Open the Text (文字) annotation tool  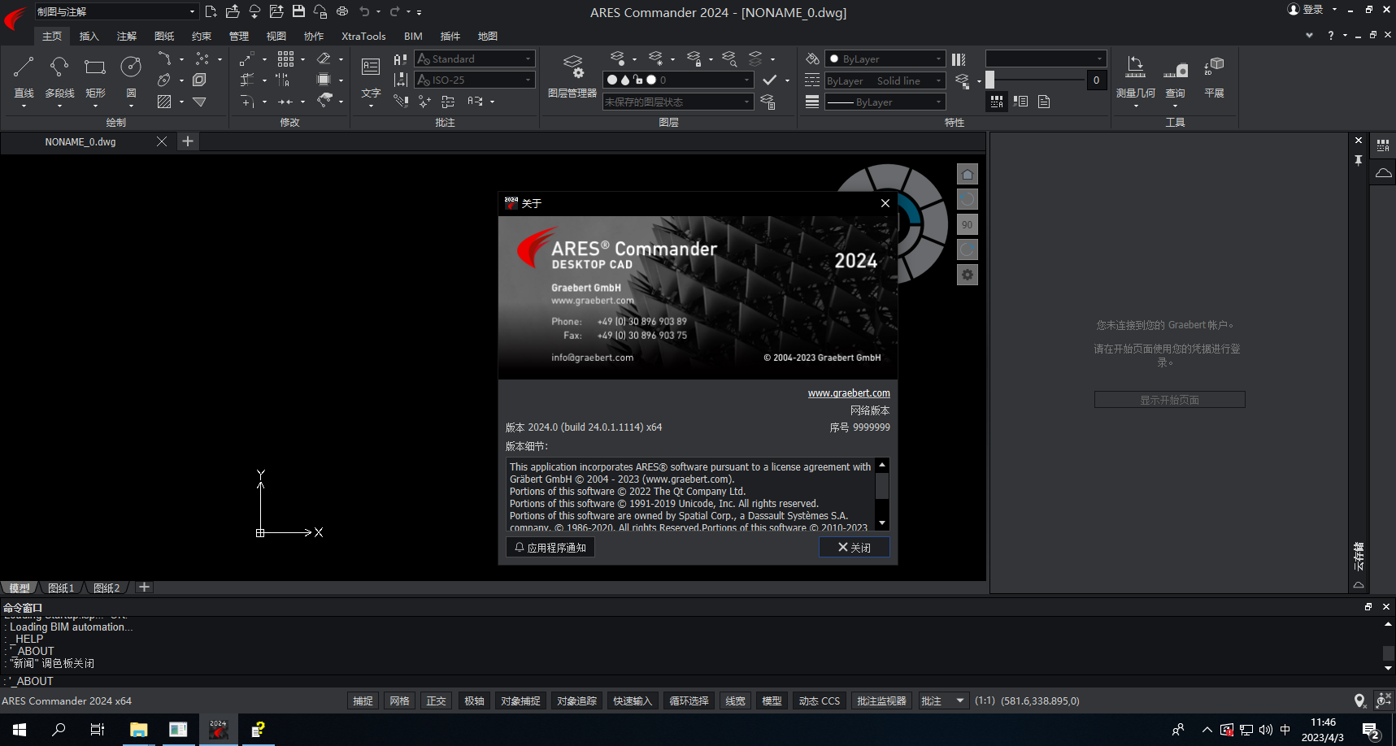click(x=371, y=76)
